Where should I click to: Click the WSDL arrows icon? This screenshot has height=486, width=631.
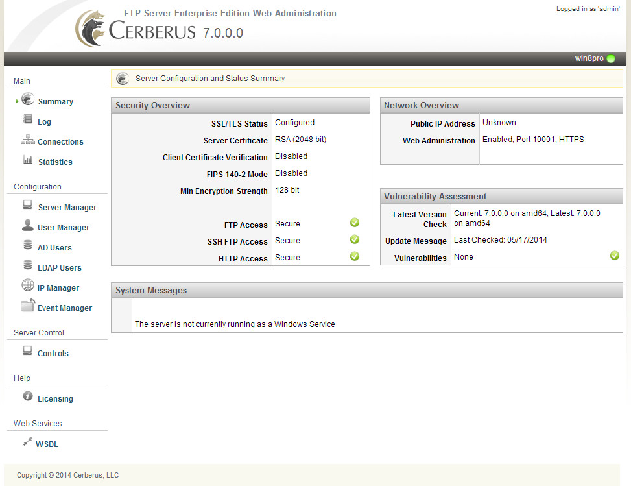coord(27,442)
